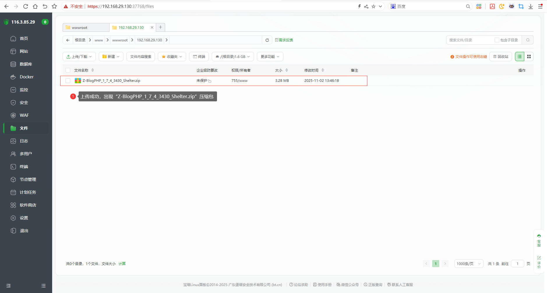This screenshot has height=293, width=547.
Task: Switch to grid view
Action: click(529, 57)
